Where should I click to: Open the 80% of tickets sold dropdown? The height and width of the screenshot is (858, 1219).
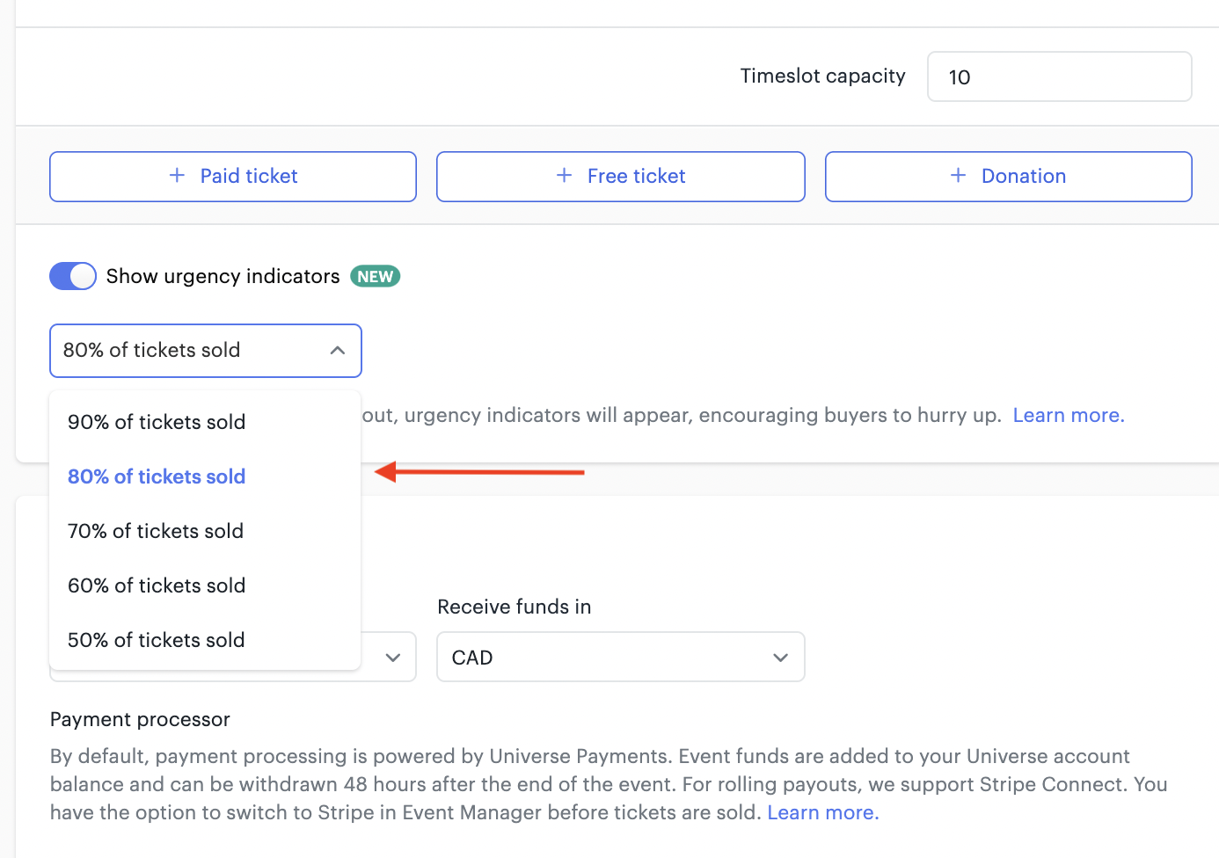click(x=206, y=351)
